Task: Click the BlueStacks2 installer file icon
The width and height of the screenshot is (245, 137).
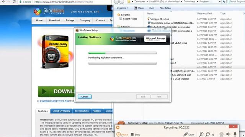Action: tap(149, 23)
